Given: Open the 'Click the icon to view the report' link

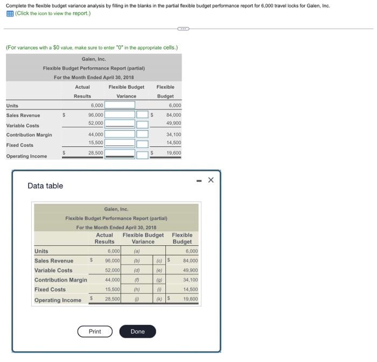Looking at the screenshot, I should point(53,13).
